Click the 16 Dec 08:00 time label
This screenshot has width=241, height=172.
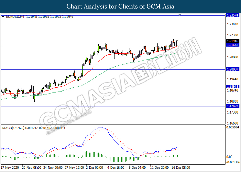(x=181, y=168)
